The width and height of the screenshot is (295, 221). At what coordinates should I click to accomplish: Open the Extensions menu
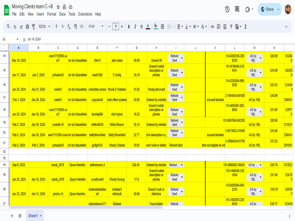pos(85,14)
